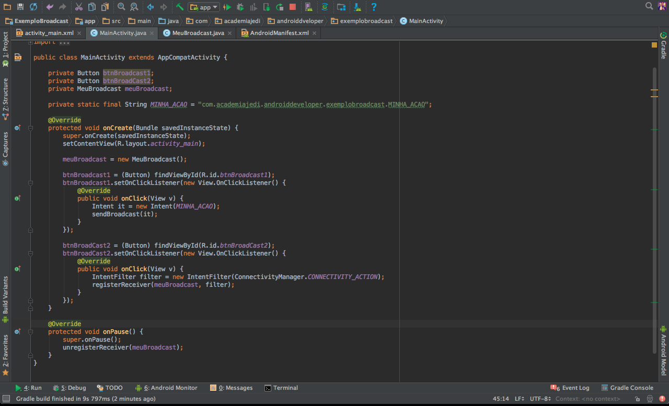Image resolution: width=669 pixels, height=406 pixels.
Task: Open the app run configuration dropdown
Action: (204, 7)
